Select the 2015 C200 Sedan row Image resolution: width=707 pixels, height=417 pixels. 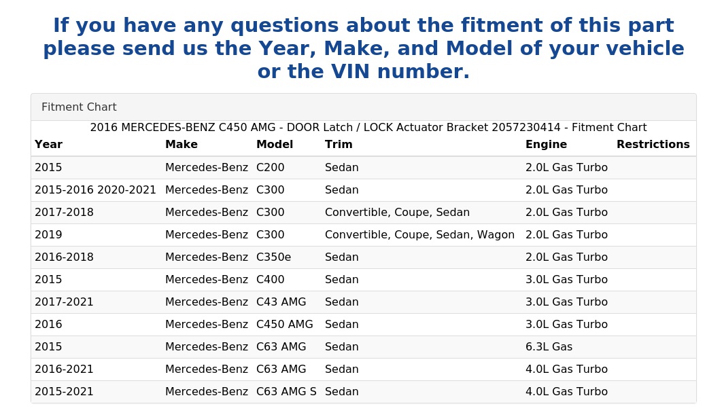coord(364,168)
